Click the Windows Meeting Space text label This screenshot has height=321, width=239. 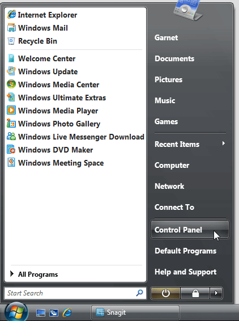coord(61,163)
